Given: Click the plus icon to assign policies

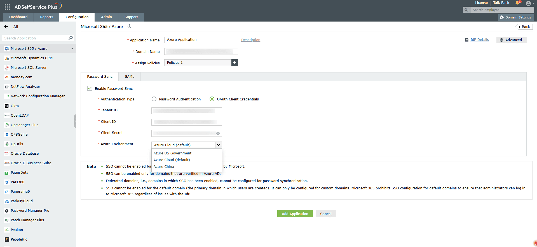Looking at the screenshot, I should pos(235,63).
